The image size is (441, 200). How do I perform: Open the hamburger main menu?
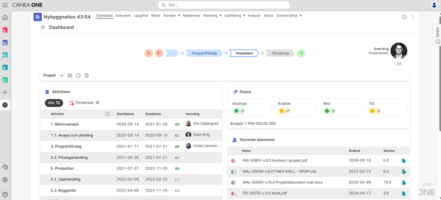5,5
